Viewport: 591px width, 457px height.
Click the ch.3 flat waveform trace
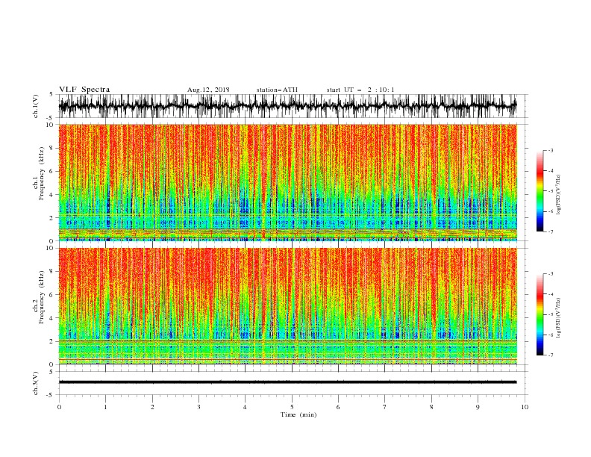coord(287,382)
